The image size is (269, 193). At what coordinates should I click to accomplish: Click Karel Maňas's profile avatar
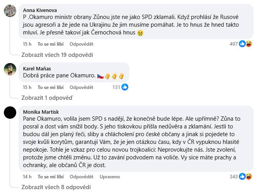pyautogui.click(x=10, y=69)
